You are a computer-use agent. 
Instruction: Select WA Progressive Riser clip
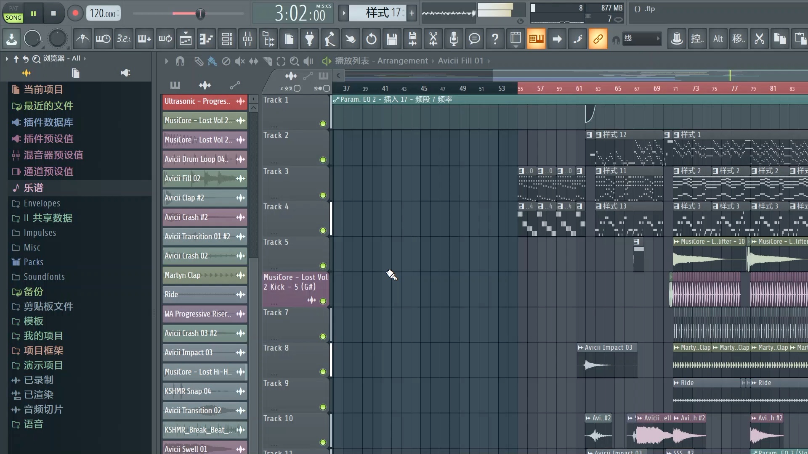205,314
